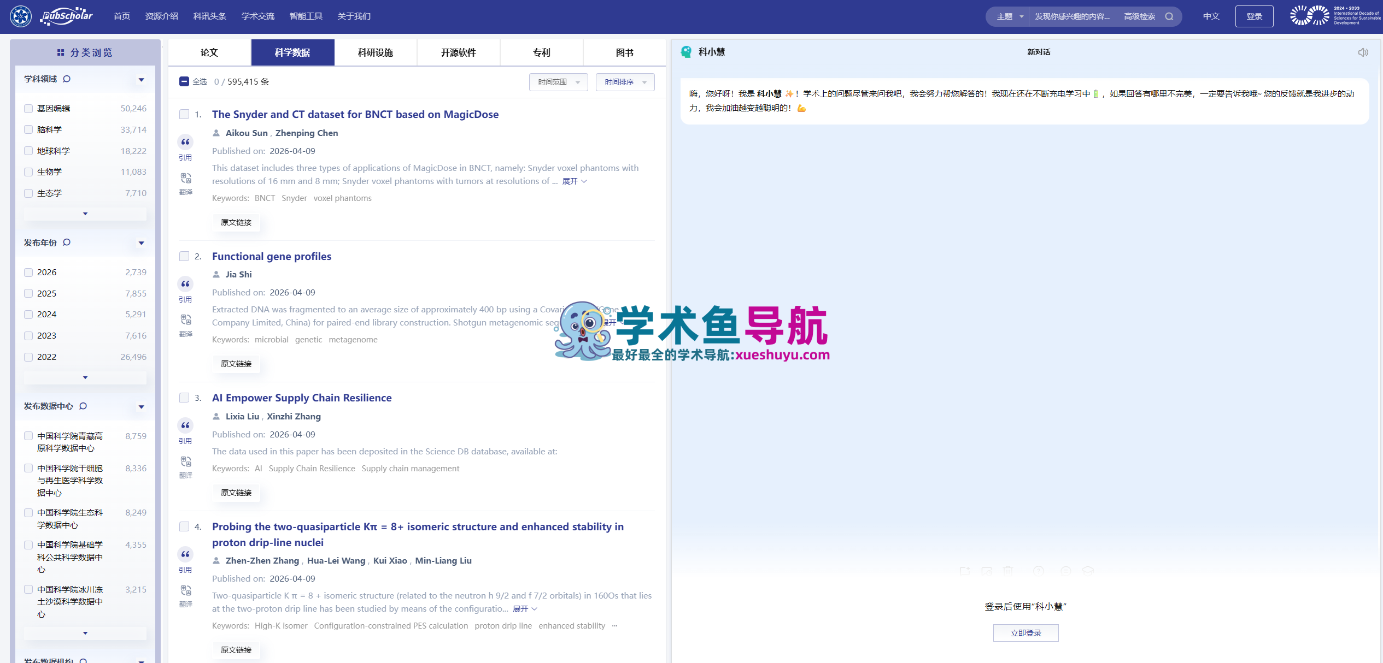Image resolution: width=1383 pixels, height=663 pixels.
Task: Open the 时间排序 sort dropdown
Action: tap(625, 82)
